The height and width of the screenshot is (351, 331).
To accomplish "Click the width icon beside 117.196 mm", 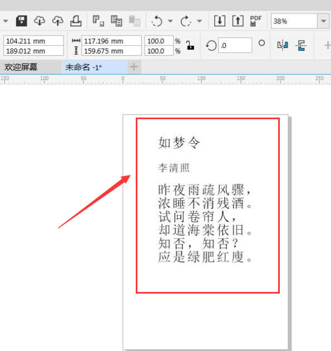I will coord(76,41).
